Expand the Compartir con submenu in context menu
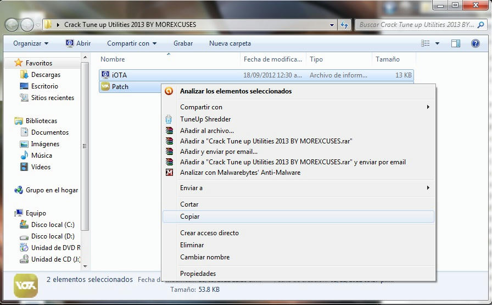The image size is (492, 305). [428, 107]
